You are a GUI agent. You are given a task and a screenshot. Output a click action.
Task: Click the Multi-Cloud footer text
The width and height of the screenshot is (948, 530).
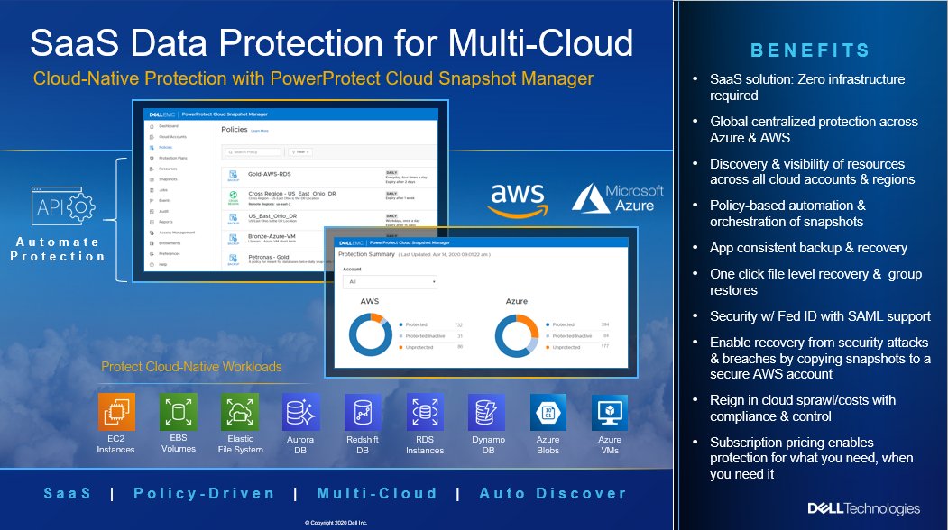click(377, 493)
